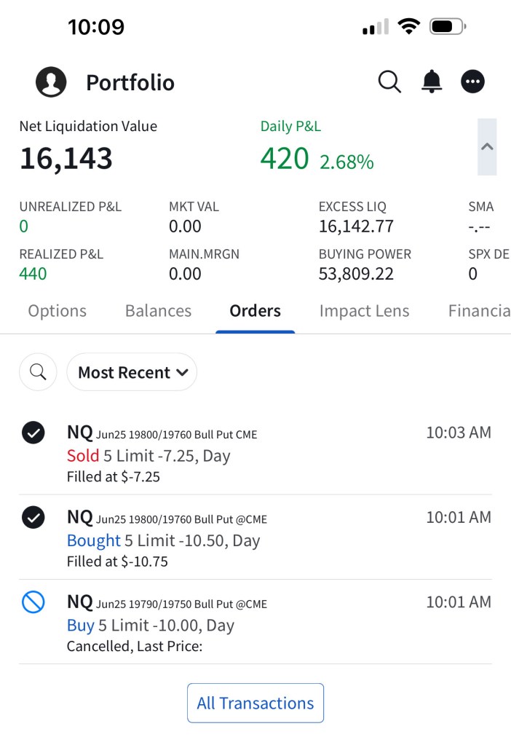Open the Sold NQ 19800/19760 Bull Put order
Screen dimensions: 511x745
click(x=240, y=455)
